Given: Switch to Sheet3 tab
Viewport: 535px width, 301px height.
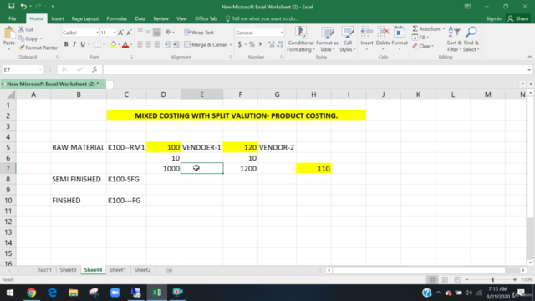Looking at the screenshot, I should 68,269.
